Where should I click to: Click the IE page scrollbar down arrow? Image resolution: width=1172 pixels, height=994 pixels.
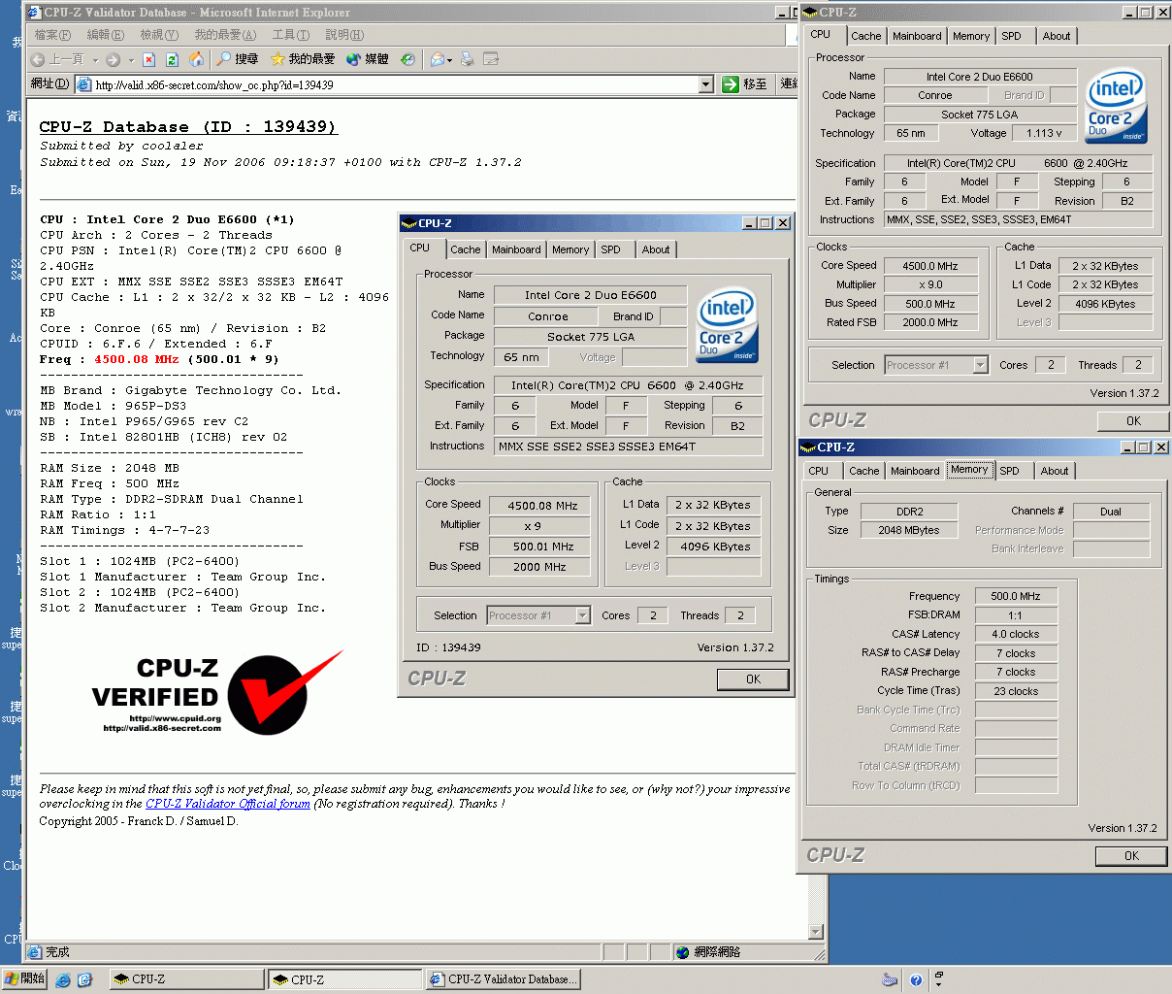point(815,932)
